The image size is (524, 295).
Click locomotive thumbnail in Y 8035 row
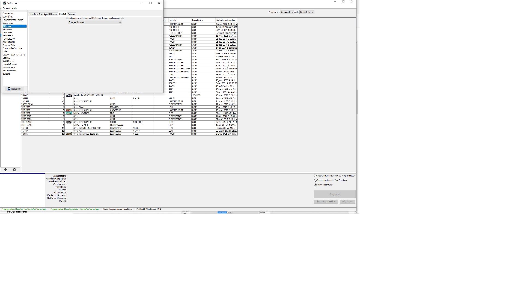[69, 134]
